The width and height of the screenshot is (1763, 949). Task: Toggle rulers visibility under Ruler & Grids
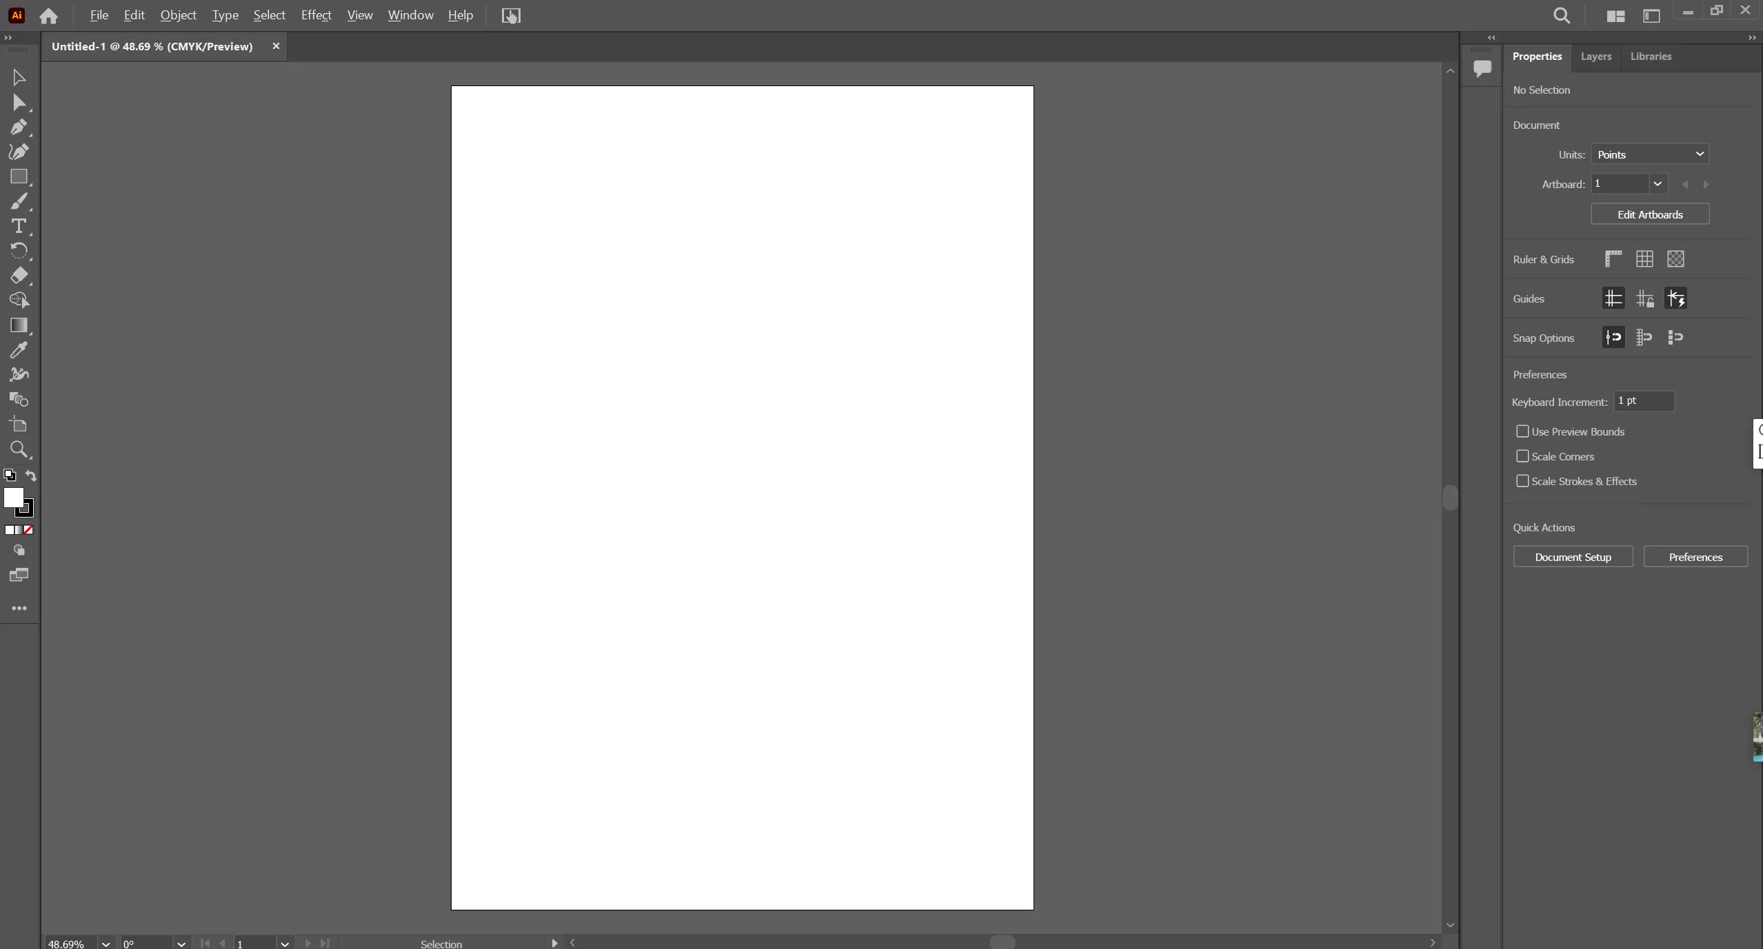pos(1612,258)
